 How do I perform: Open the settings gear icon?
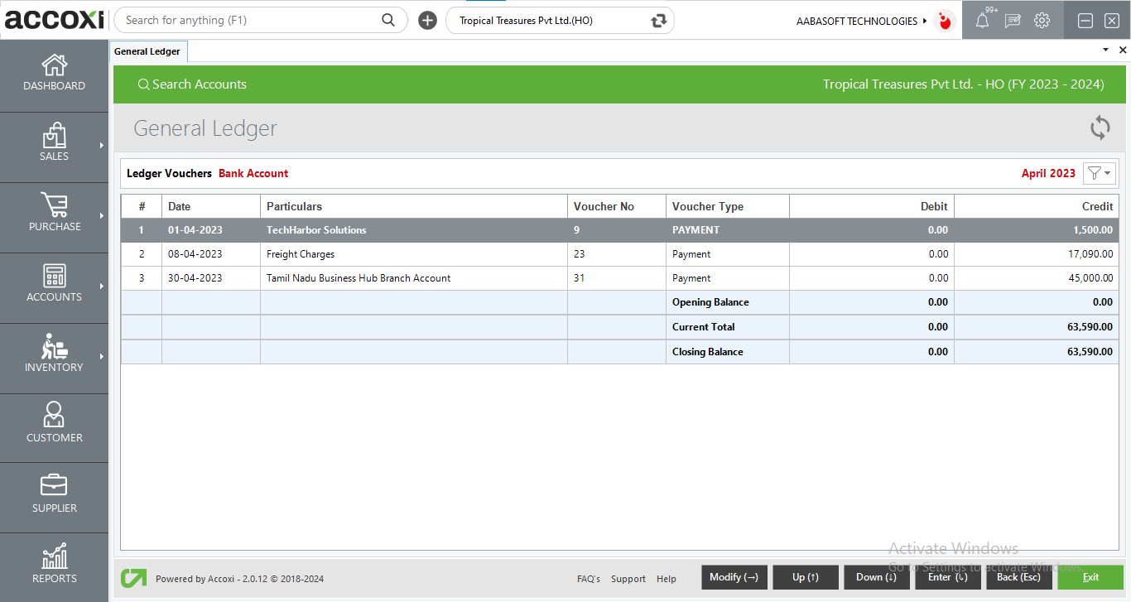[1042, 21]
